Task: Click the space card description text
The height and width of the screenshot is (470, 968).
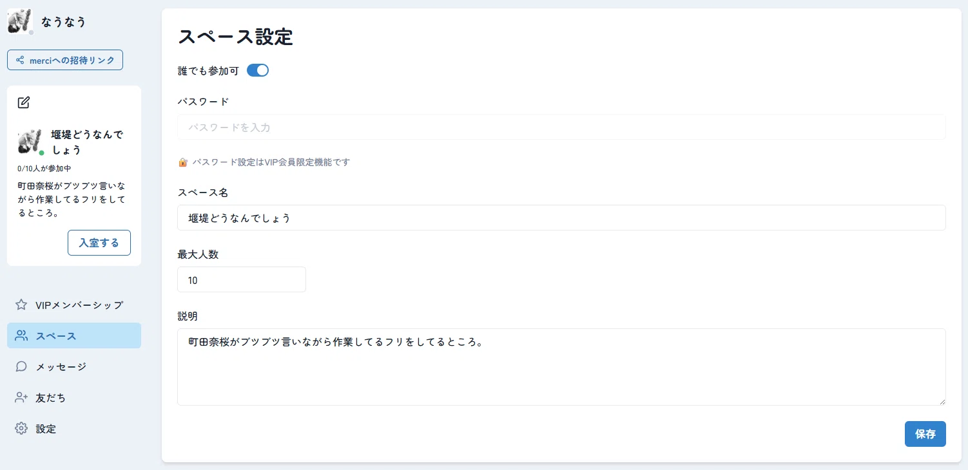Action: (71, 199)
